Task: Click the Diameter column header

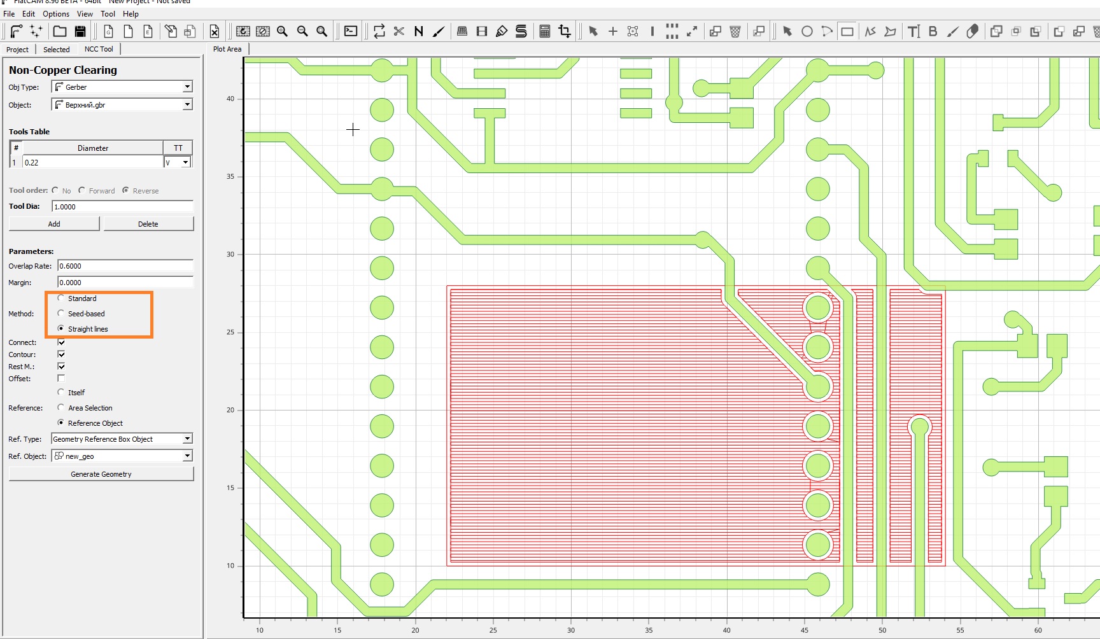Action: click(x=93, y=148)
